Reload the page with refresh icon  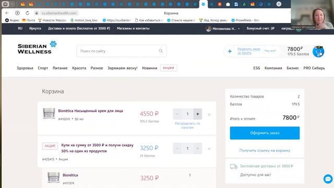click(27, 13)
